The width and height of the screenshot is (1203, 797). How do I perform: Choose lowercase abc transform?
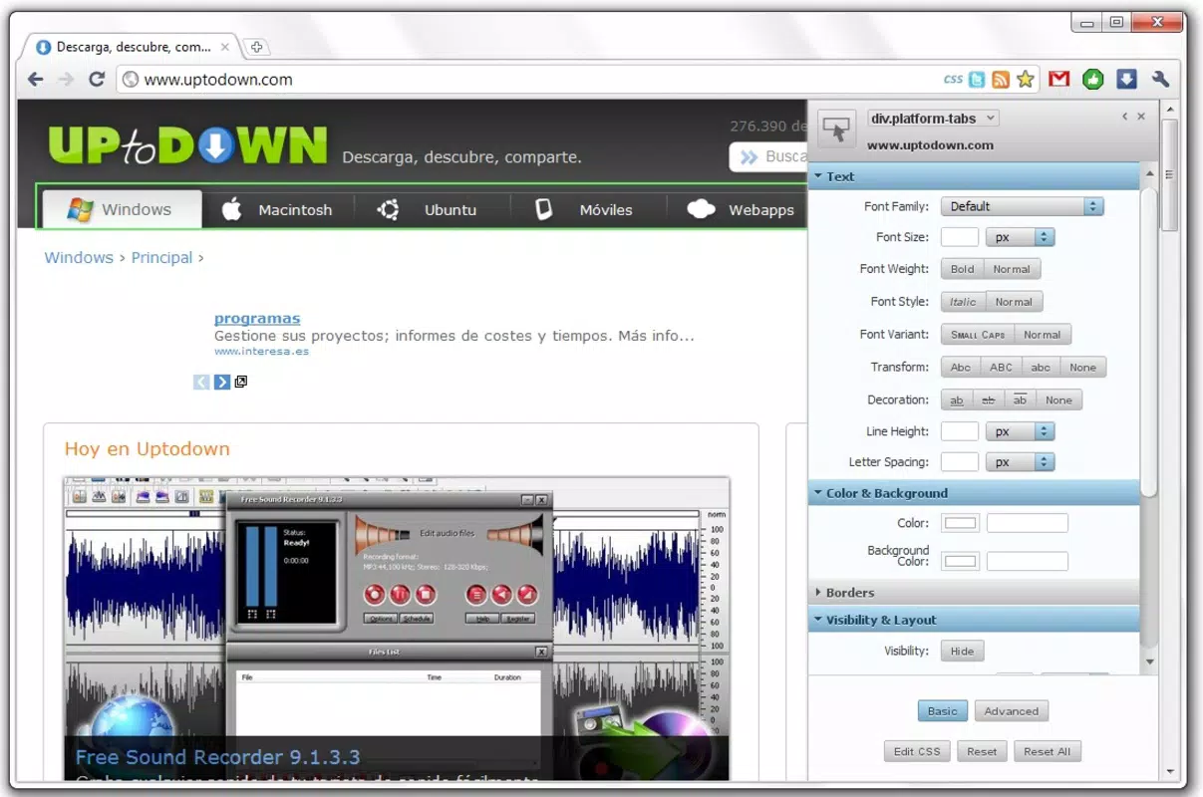click(x=1041, y=368)
